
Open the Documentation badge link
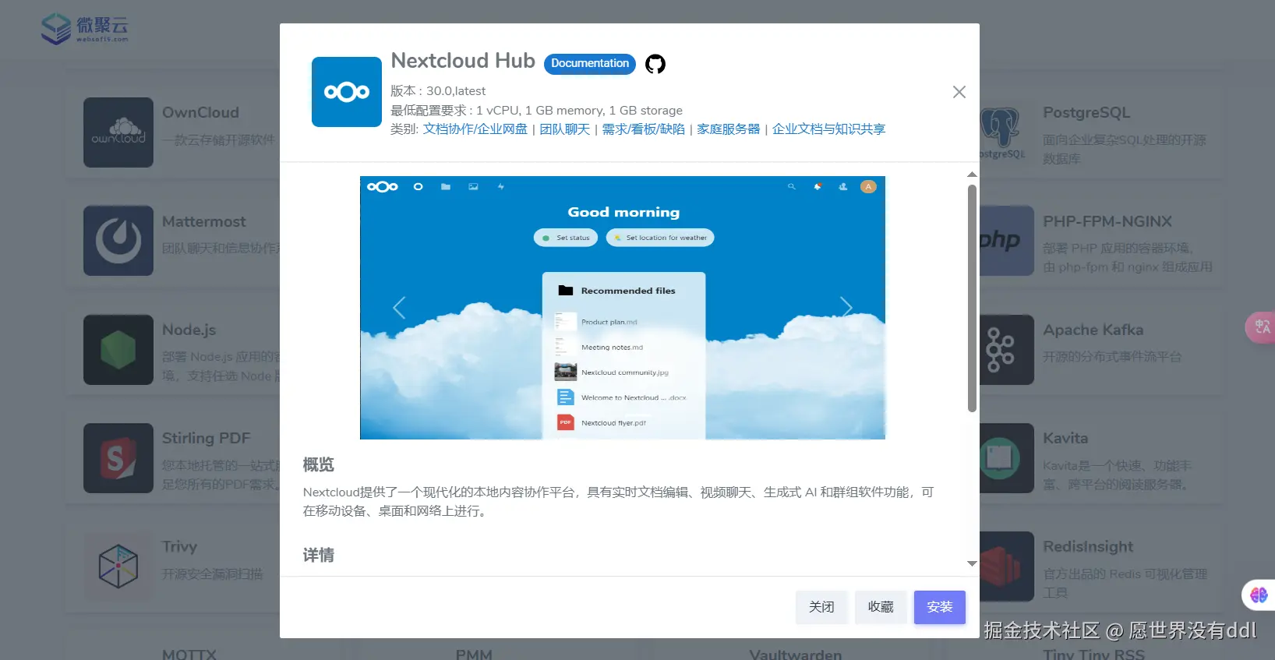pos(590,64)
